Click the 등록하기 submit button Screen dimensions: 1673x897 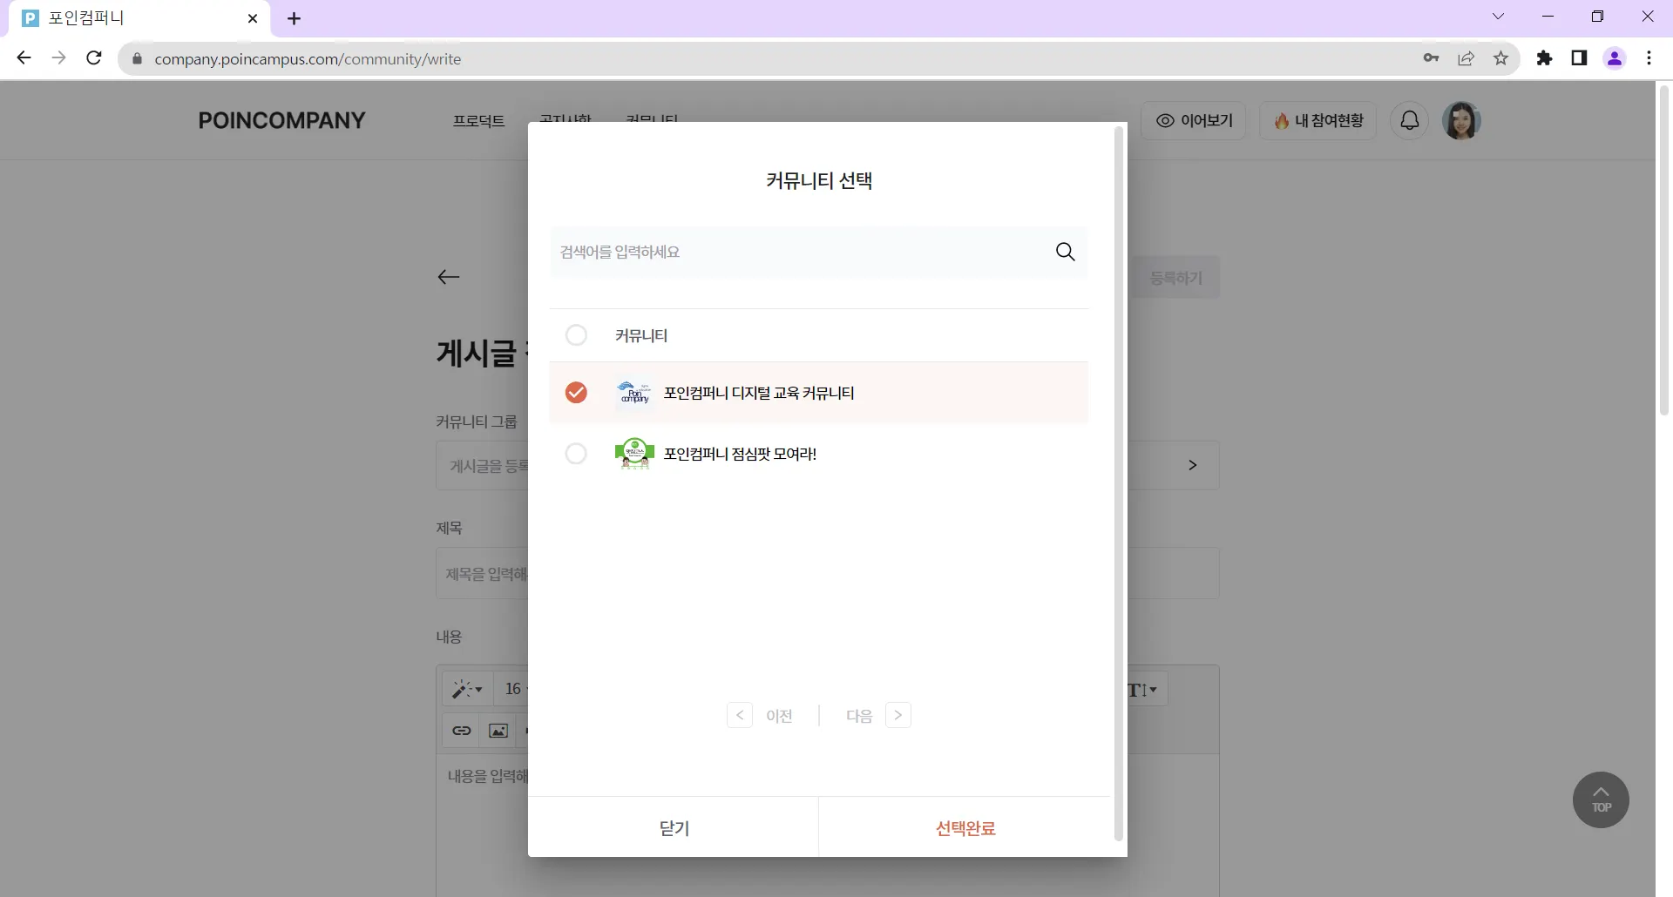click(x=1175, y=278)
